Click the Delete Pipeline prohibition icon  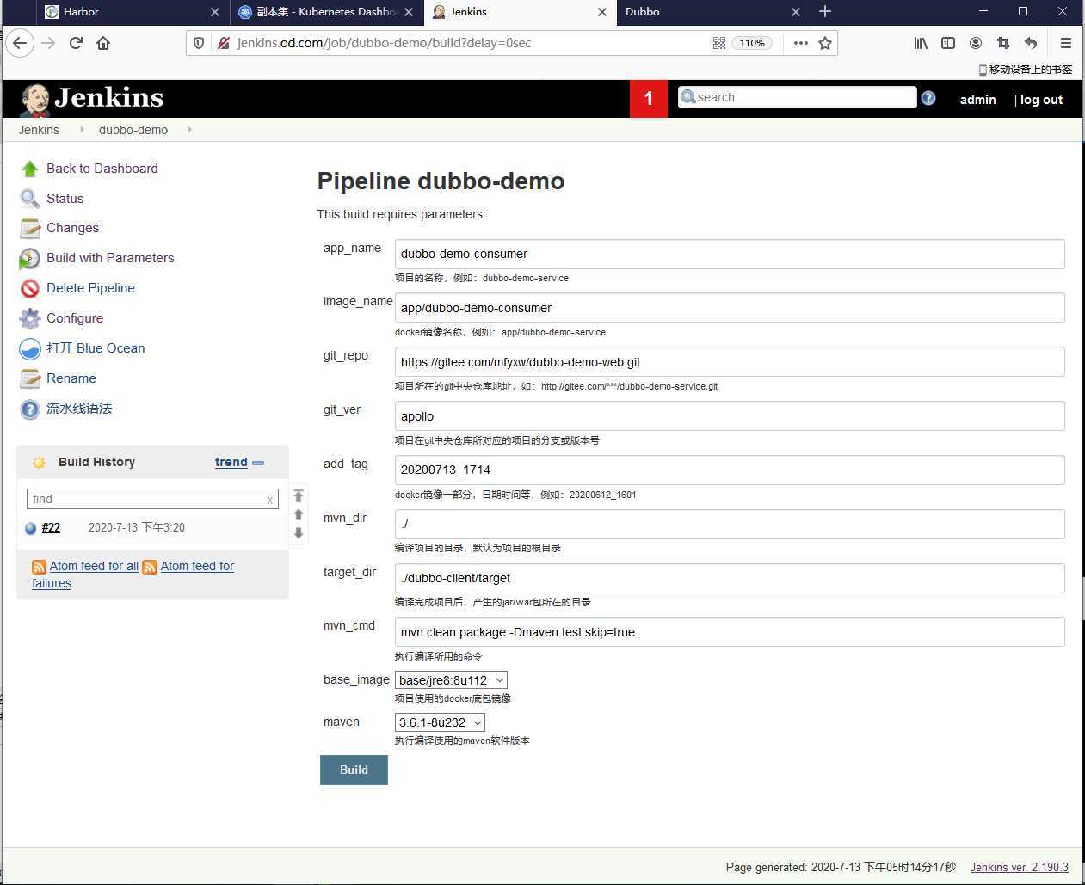tap(30, 288)
